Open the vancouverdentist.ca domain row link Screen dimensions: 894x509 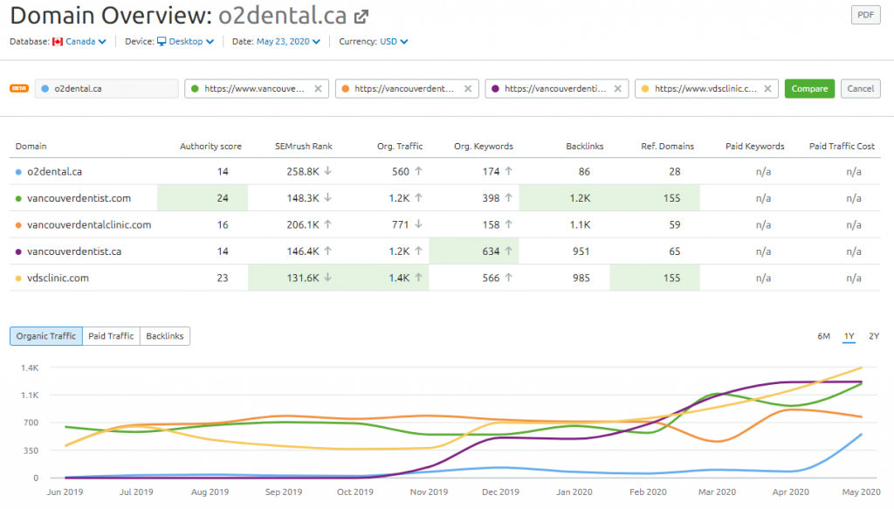point(74,251)
